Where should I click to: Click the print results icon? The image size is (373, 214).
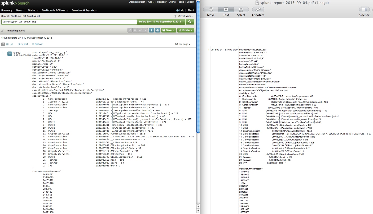pyautogui.click(x=157, y=30)
